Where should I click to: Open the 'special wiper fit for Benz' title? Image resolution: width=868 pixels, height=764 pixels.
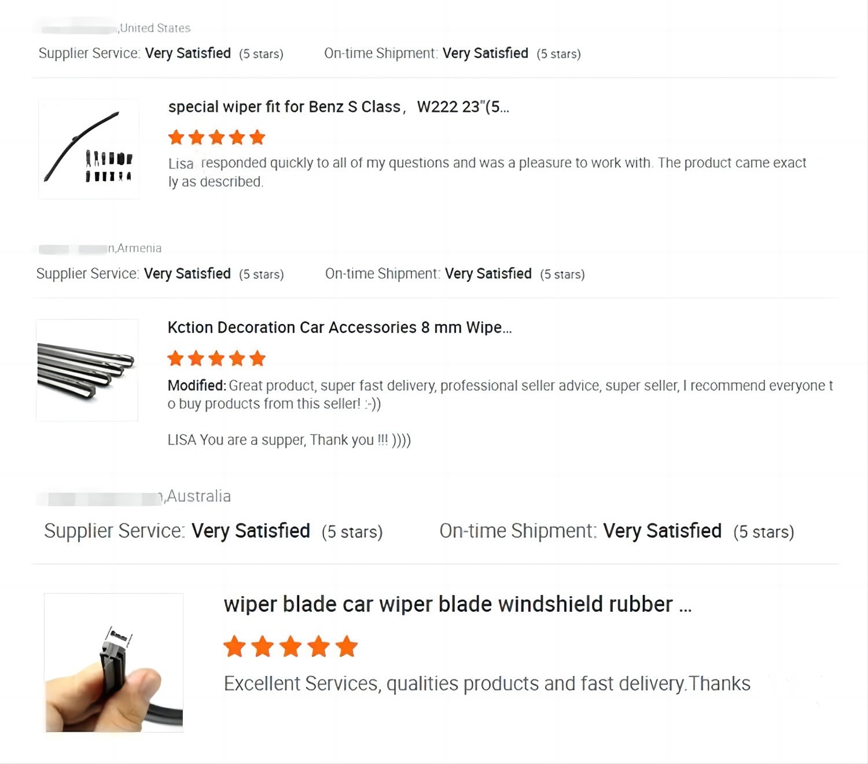pyautogui.click(x=339, y=107)
